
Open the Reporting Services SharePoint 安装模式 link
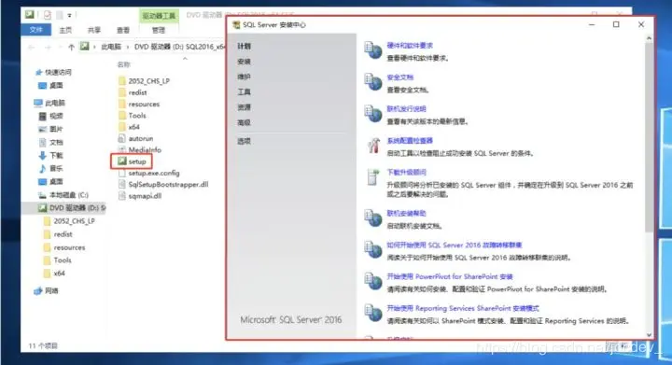coord(463,308)
